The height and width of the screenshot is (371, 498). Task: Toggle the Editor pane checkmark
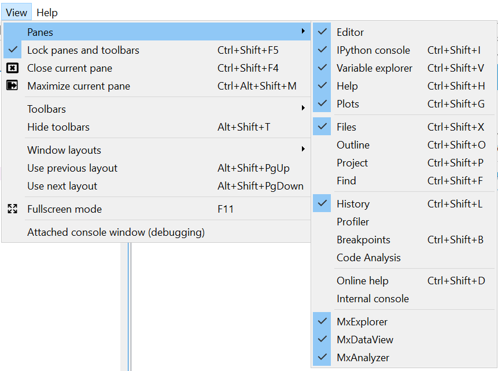point(323,32)
